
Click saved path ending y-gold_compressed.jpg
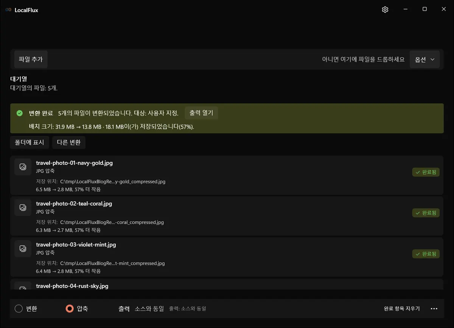113,182
